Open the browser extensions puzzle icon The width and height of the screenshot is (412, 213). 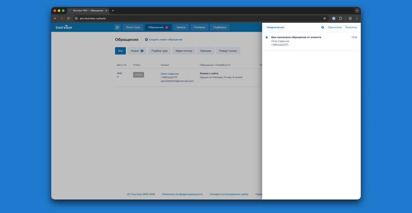[x=340, y=18]
